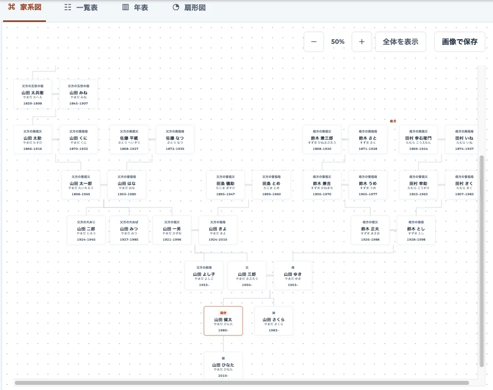The height and width of the screenshot is (390, 493).
Task: Select the 山田 三郎 father card
Action: point(247,275)
